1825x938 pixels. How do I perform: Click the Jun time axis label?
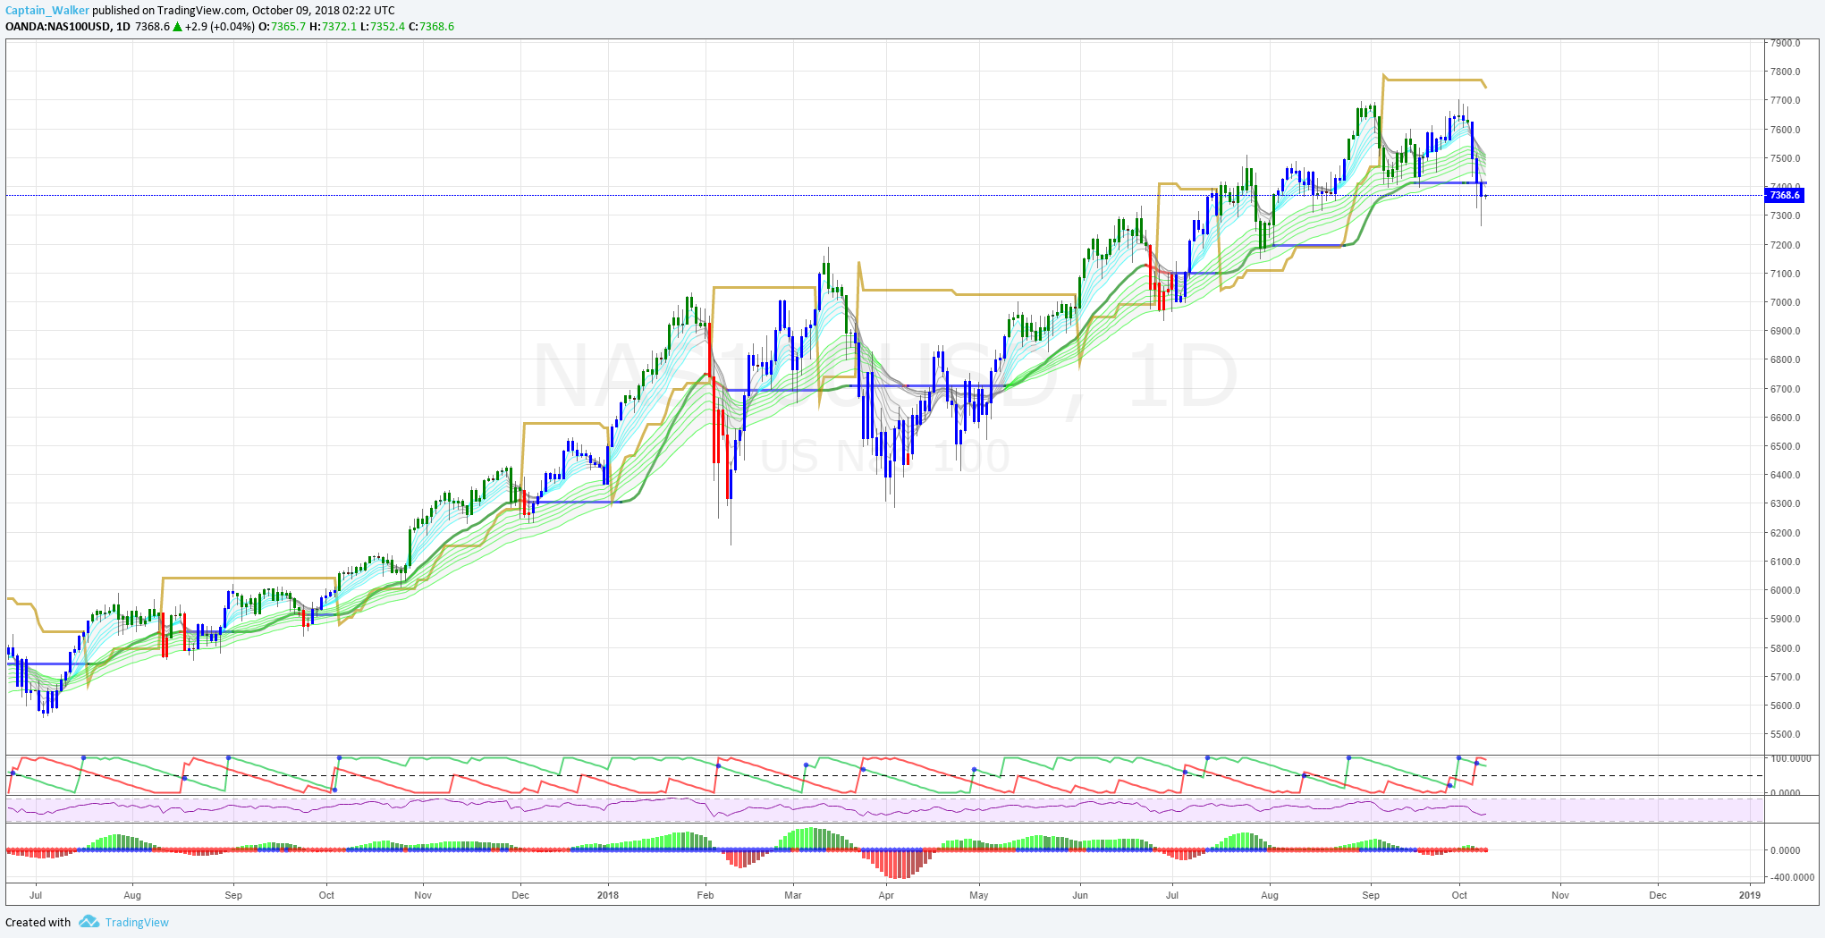point(1080,895)
